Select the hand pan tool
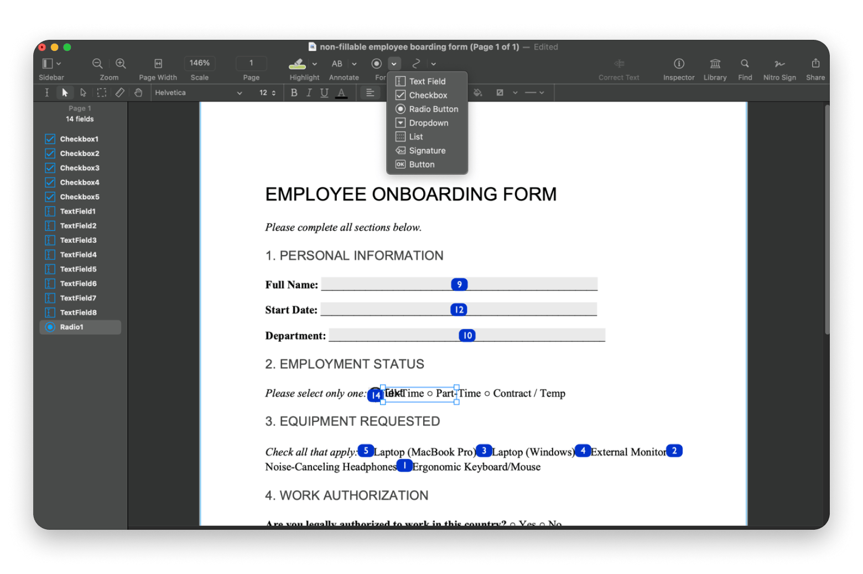863x574 pixels. pos(138,92)
